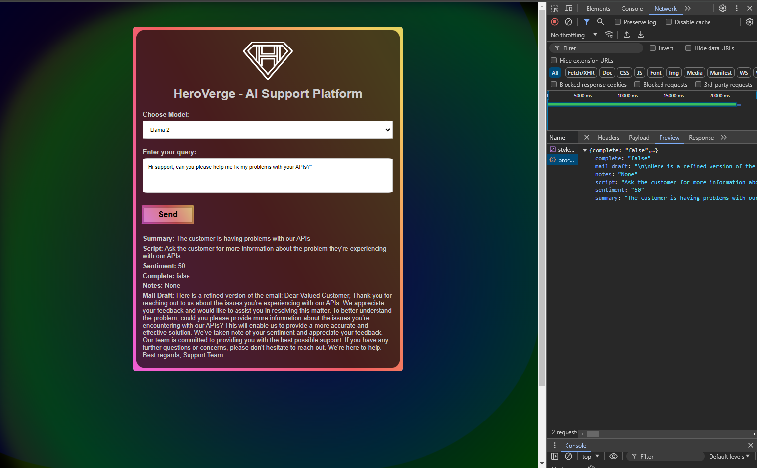Filter requests by JS
Screen dimensions: 757x468
pyautogui.click(x=640, y=73)
